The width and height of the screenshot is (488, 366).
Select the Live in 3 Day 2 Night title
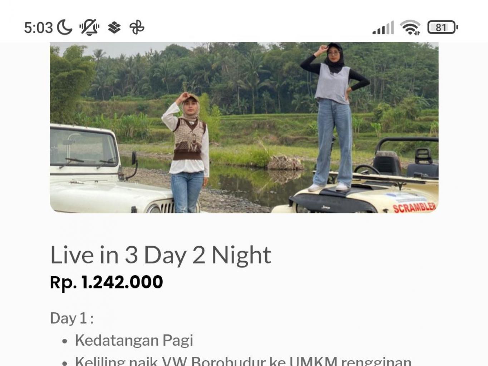[x=161, y=255]
